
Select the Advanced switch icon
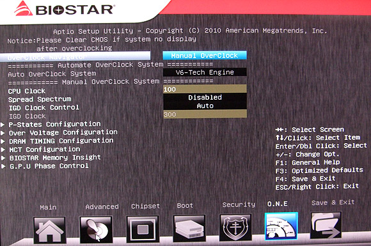pyautogui.click(x=96, y=229)
